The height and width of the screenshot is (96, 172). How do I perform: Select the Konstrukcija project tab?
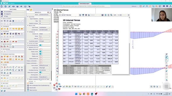pos(84,3)
